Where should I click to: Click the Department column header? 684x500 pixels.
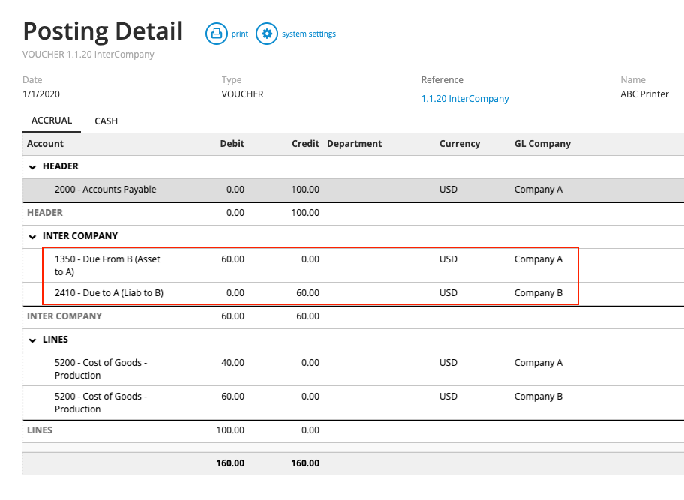354,144
